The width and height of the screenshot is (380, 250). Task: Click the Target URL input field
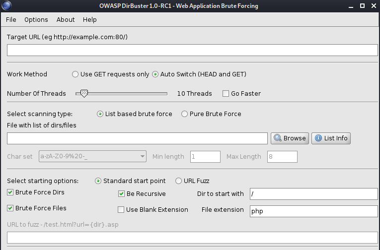click(x=192, y=50)
